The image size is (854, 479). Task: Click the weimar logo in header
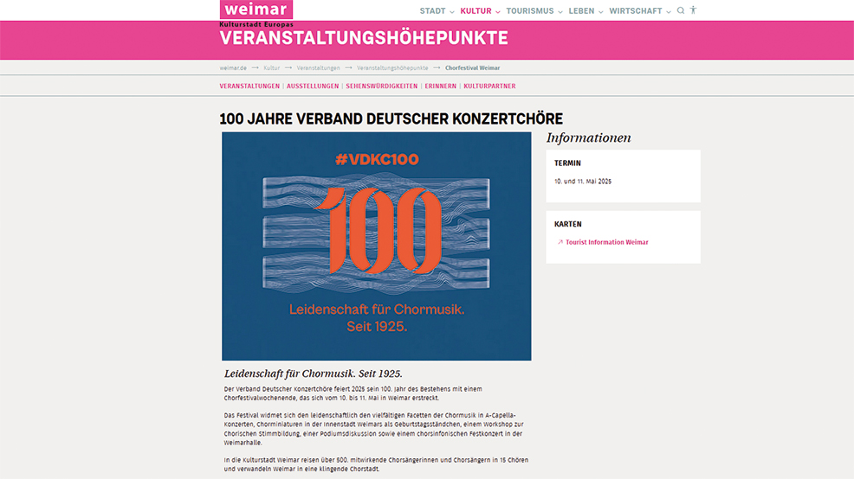point(256,10)
